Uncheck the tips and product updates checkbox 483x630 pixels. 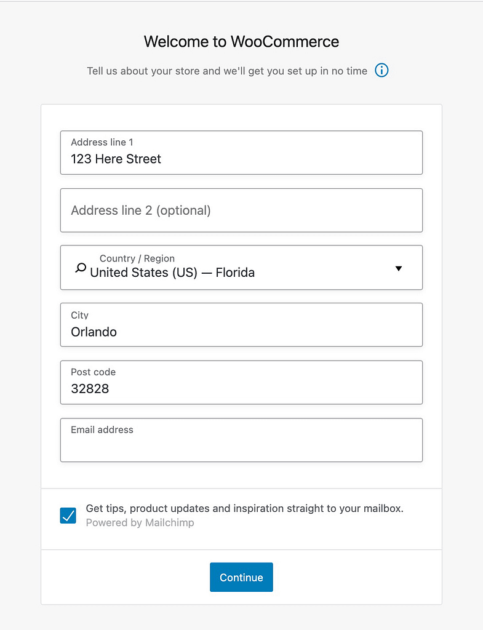pyautogui.click(x=68, y=516)
